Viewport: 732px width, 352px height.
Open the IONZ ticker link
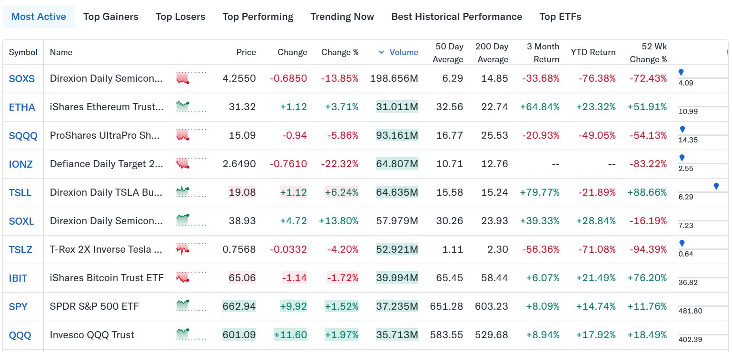click(x=20, y=164)
